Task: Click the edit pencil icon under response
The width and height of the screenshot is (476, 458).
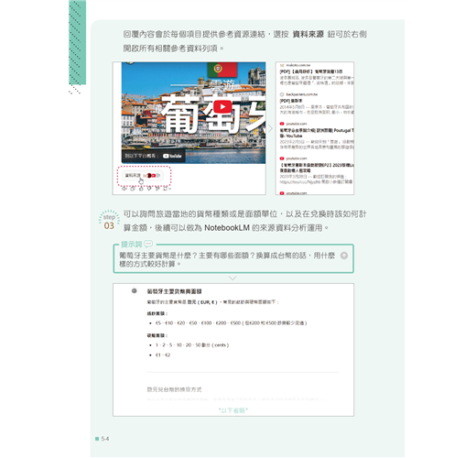Action: click(157, 189)
